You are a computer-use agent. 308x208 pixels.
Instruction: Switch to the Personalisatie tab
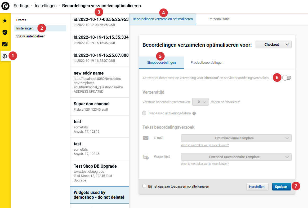point(219,19)
